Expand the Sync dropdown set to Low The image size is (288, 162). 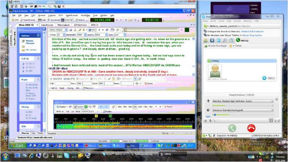click(120, 35)
